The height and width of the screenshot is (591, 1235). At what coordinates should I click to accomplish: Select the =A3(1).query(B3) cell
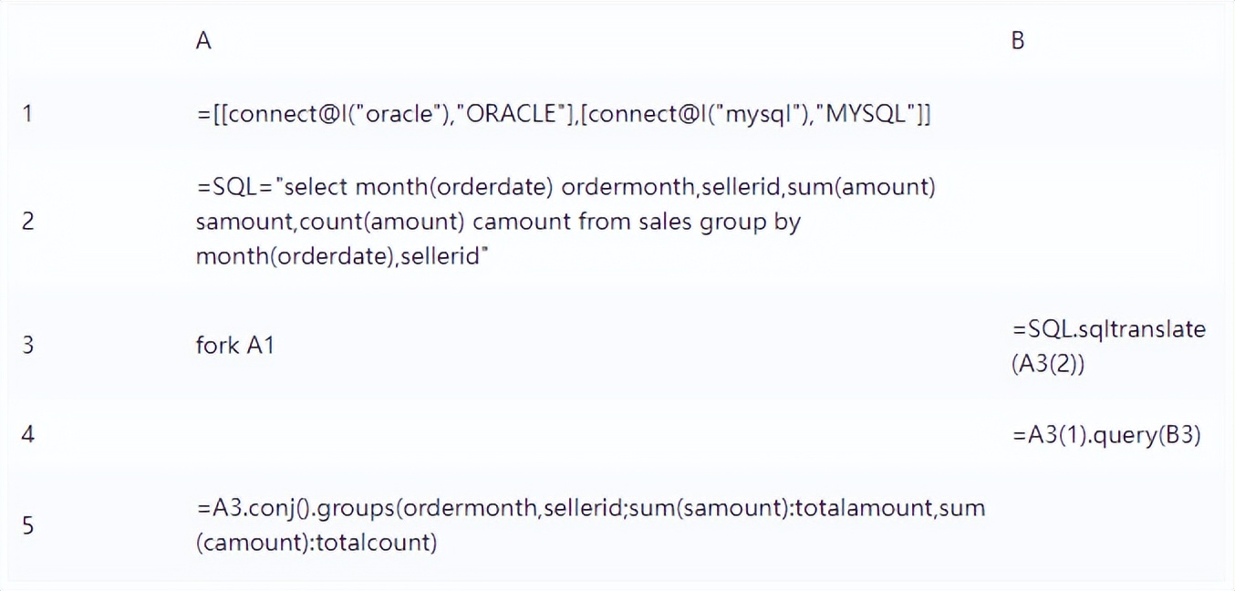(x=1105, y=436)
